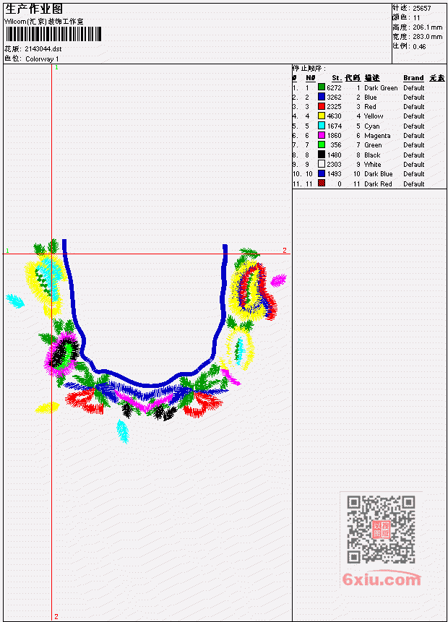
Task: Click the "N#" column header
Action: point(310,78)
